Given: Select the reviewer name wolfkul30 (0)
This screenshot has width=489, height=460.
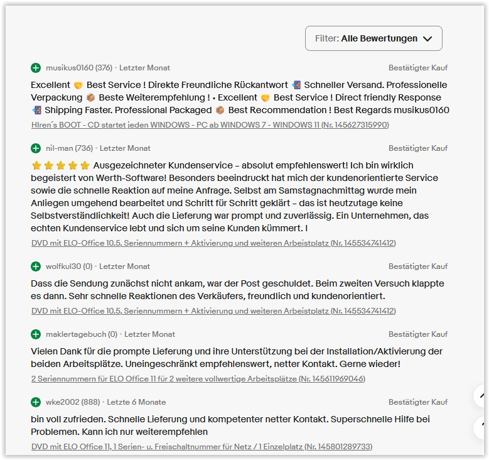Looking at the screenshot, I should (69, 266).
